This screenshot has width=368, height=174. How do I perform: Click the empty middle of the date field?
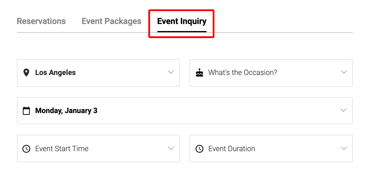point(205,111)
